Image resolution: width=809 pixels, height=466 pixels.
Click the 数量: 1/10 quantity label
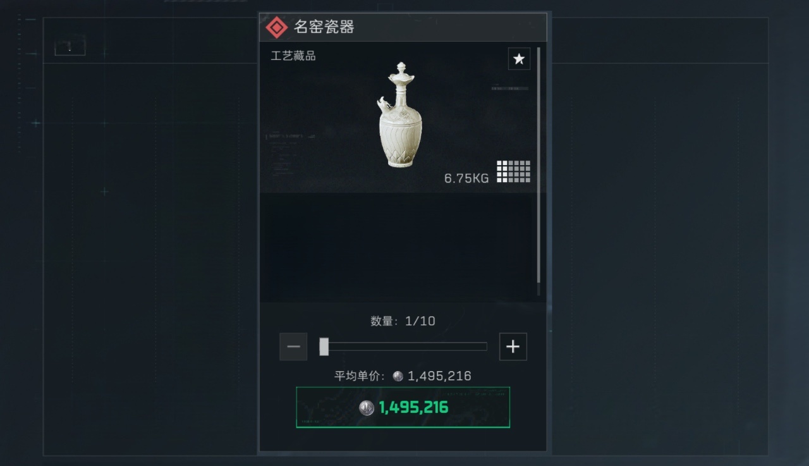point(403,321)
